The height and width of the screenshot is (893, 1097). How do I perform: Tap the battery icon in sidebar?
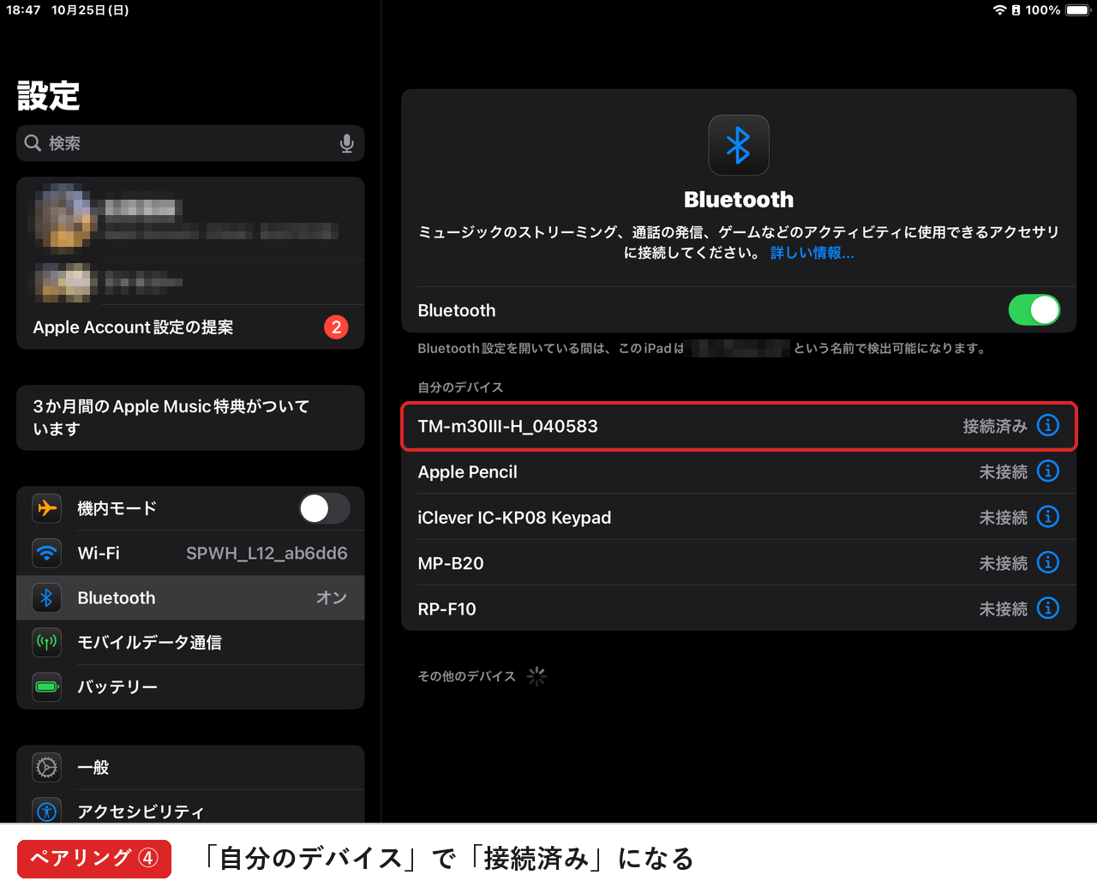click(x=47, y=686)
